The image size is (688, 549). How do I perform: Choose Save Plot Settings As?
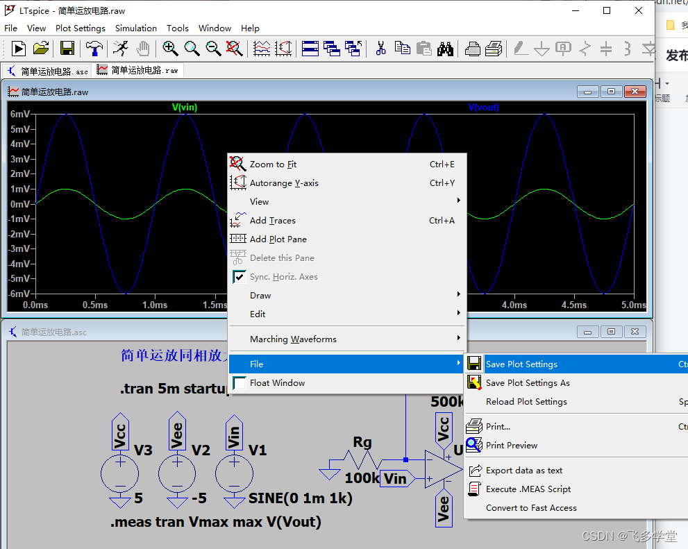click(x=527, y=382)
